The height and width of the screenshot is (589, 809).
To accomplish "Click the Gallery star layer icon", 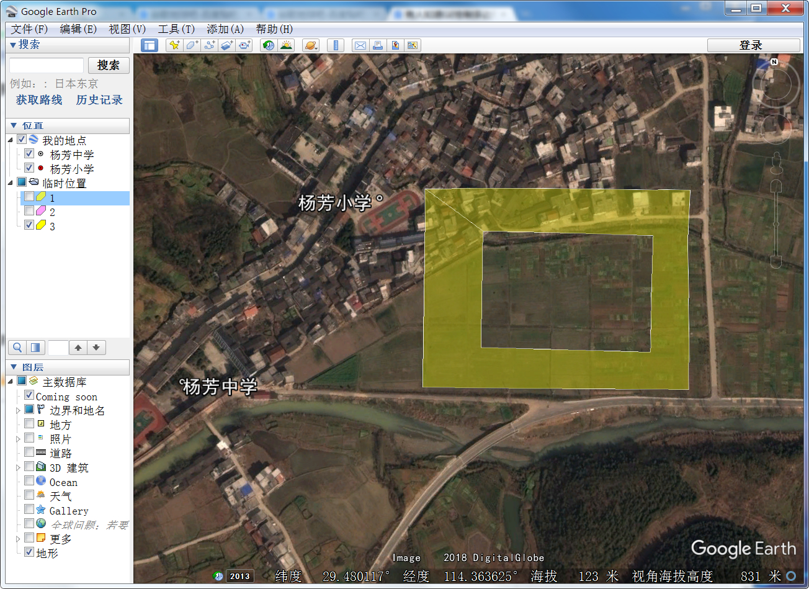I will [41, 510].
